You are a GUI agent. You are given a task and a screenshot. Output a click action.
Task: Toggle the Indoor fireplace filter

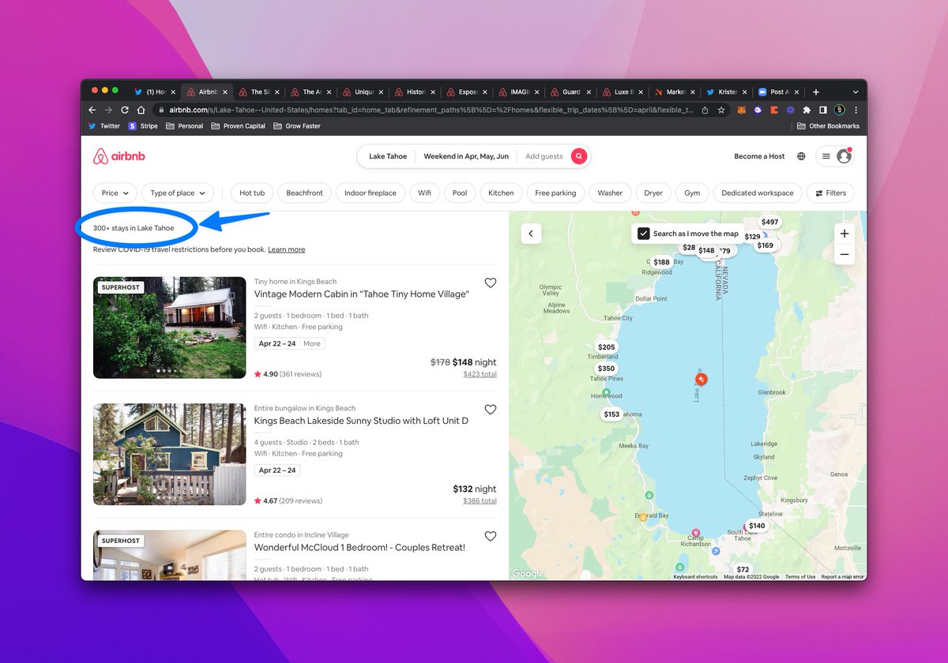coord(371,193)
